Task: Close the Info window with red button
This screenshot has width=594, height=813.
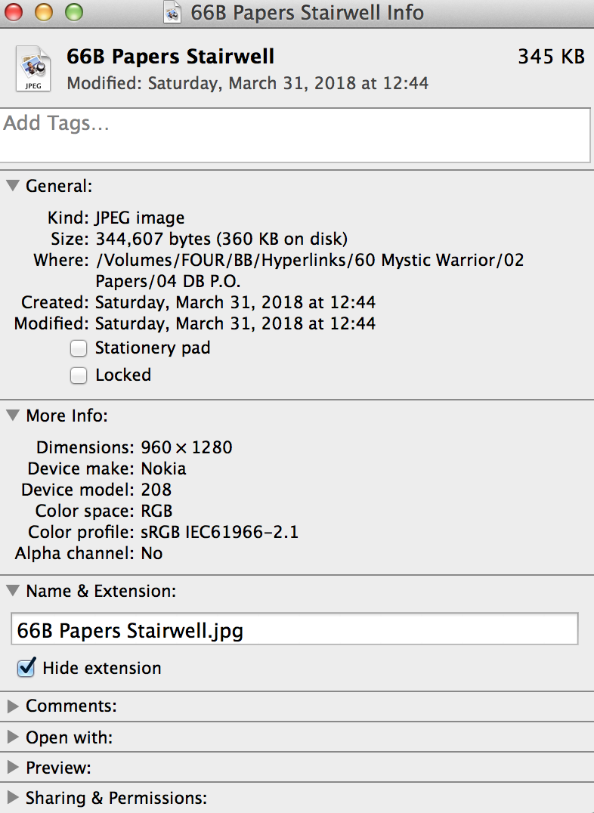Action: tap(14, 12)
